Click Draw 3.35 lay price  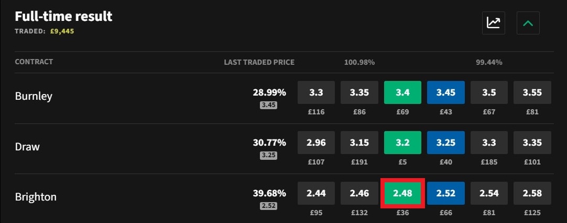[x=532, y=143]
